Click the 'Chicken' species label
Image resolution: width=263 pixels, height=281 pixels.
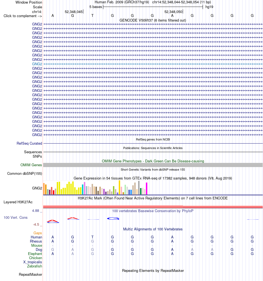click(35, 258)
